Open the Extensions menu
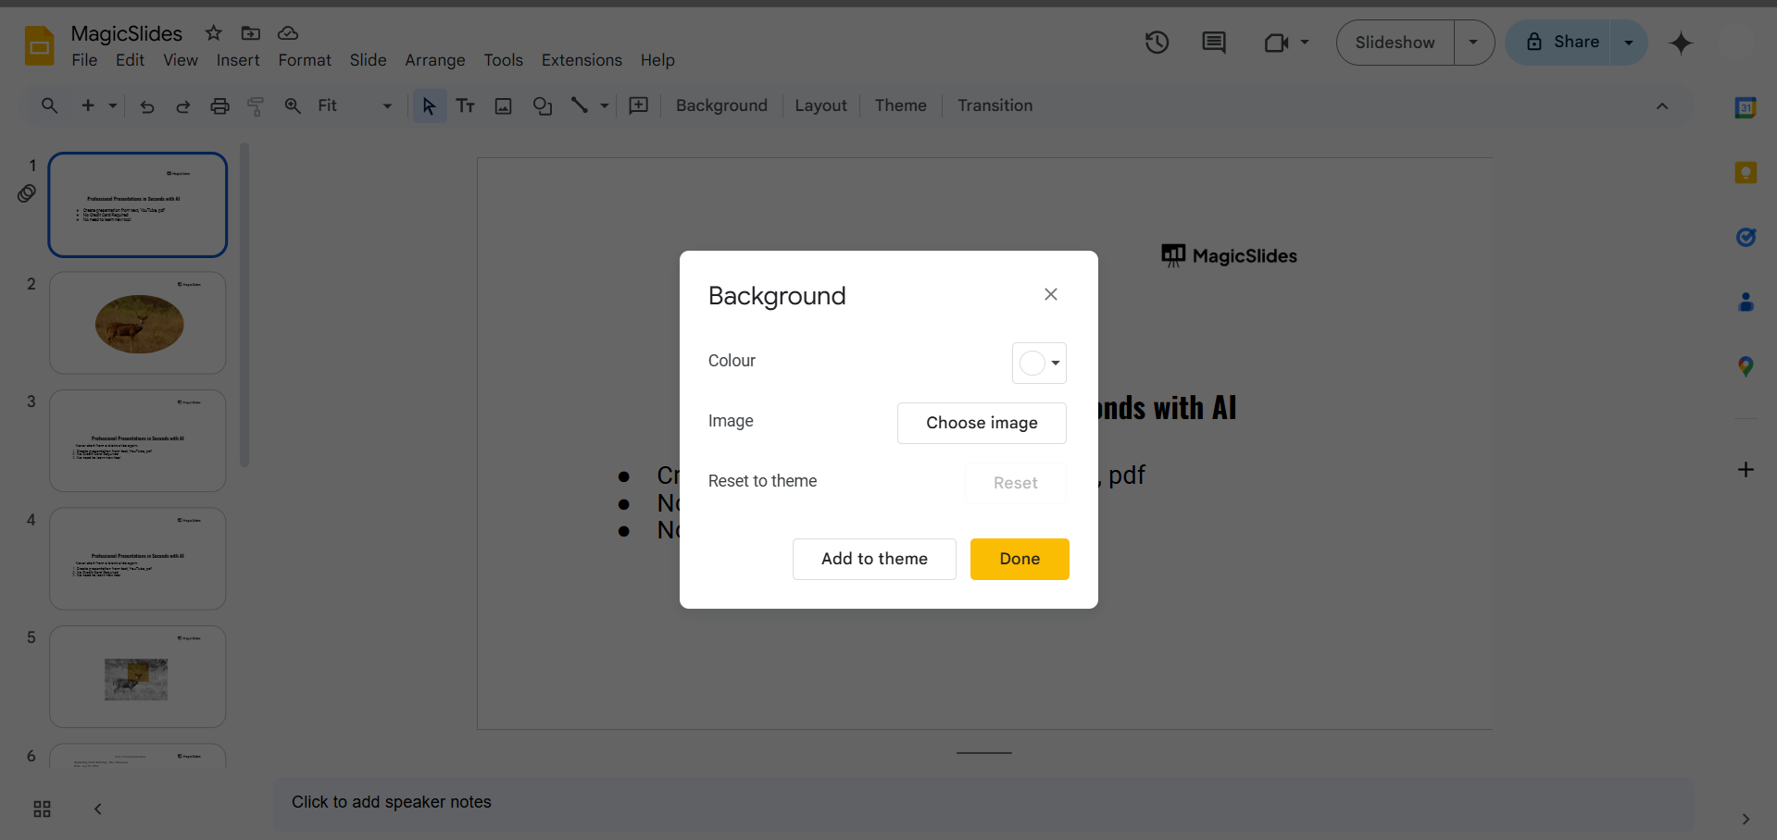The width and height of the screenshot is (1777, 840). pyautogui.click(x=582, y=60)
